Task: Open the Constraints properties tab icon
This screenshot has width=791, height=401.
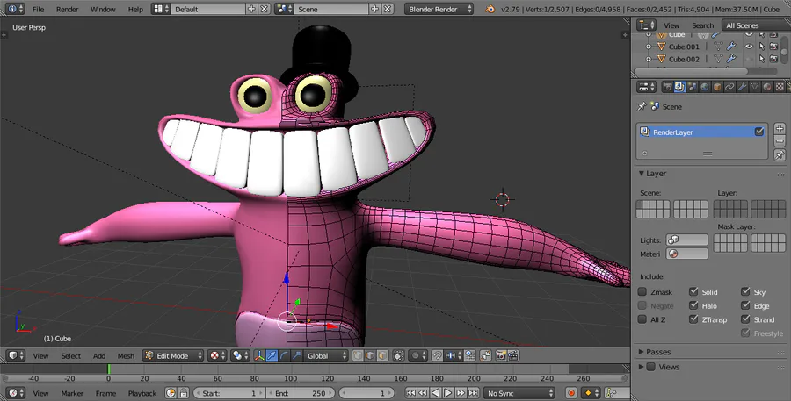Action: click(x=729, y=87)
